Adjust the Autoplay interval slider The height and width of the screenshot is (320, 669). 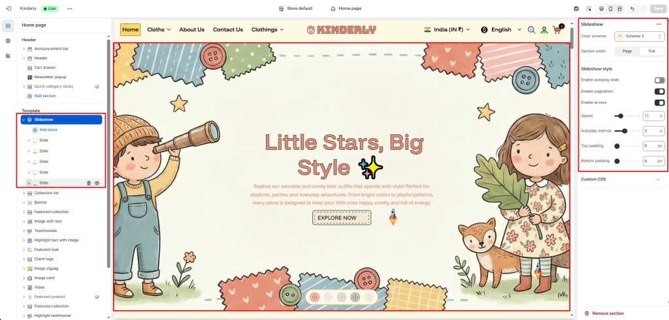click(x=627, y=131)
